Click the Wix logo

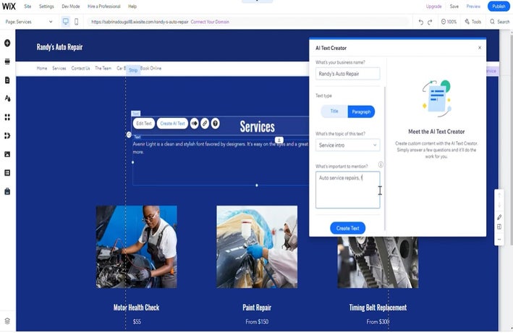pyautogui.click(x=9, y=7)
